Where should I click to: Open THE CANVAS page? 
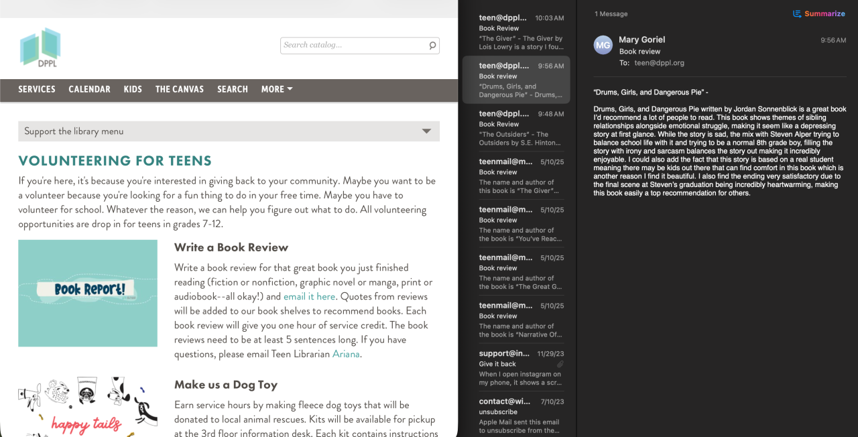pos(180,89)
